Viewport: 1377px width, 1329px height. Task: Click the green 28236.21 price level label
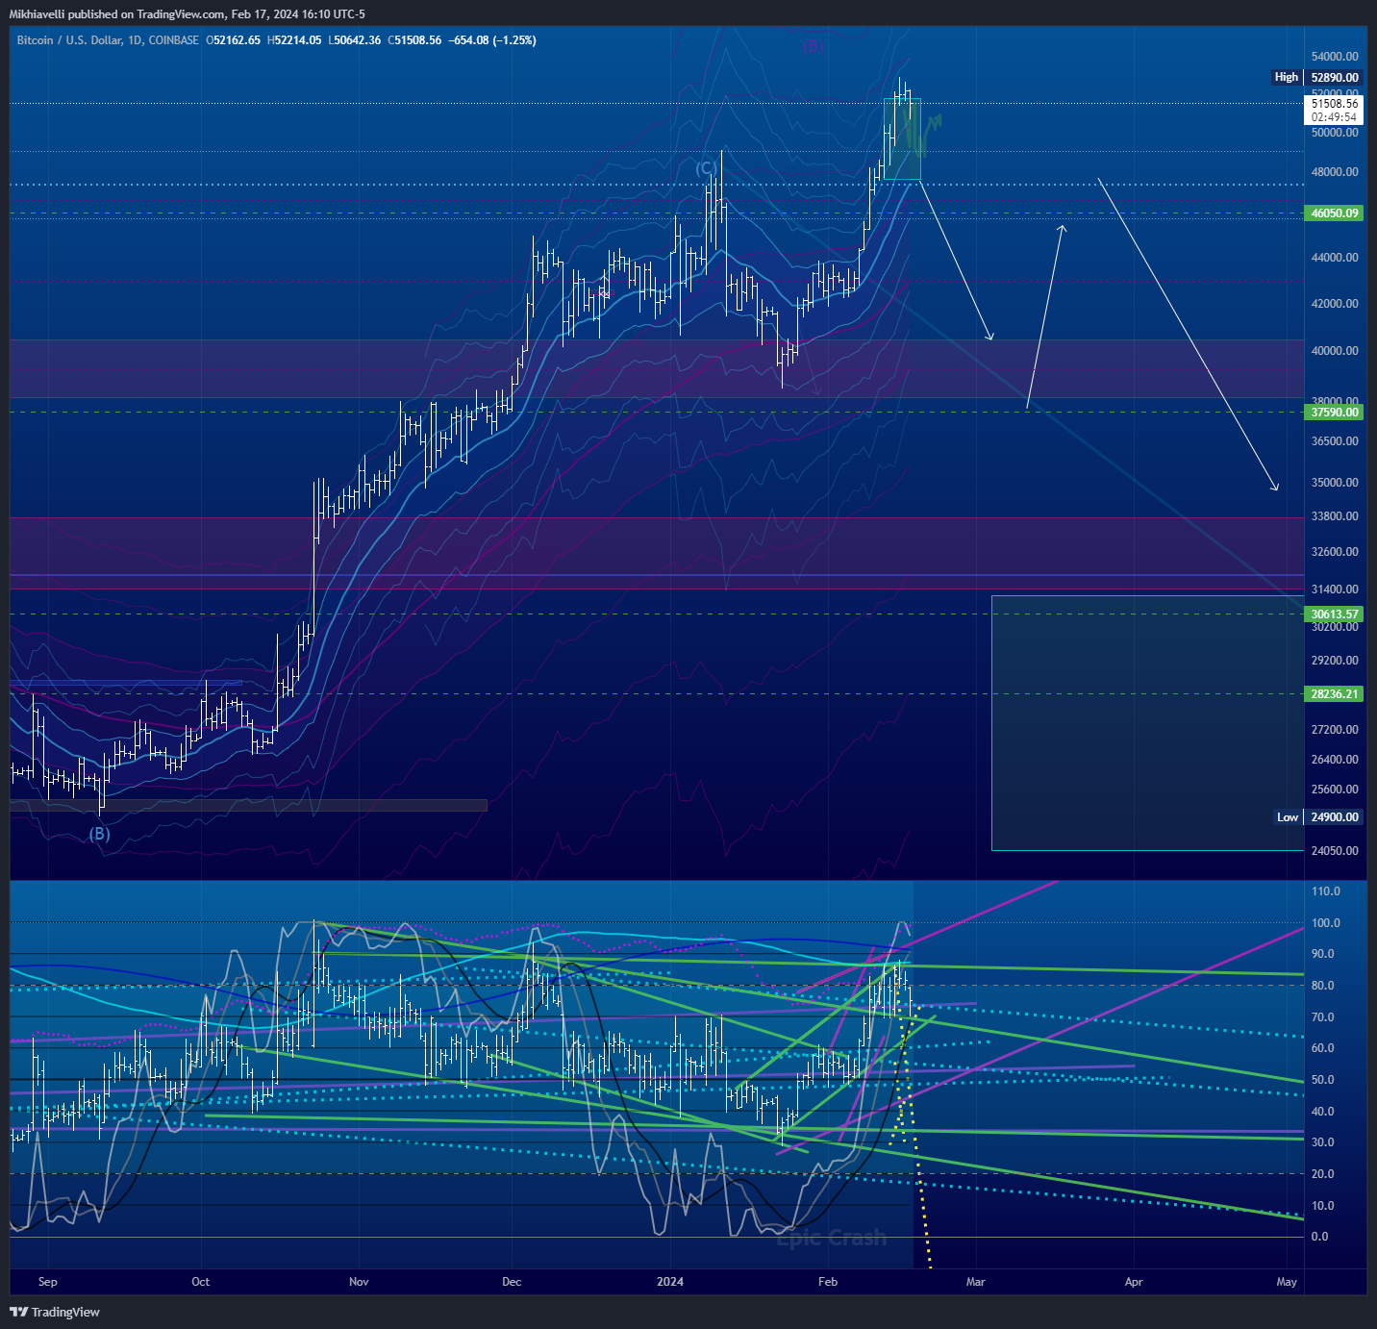tap(1335, 694)
